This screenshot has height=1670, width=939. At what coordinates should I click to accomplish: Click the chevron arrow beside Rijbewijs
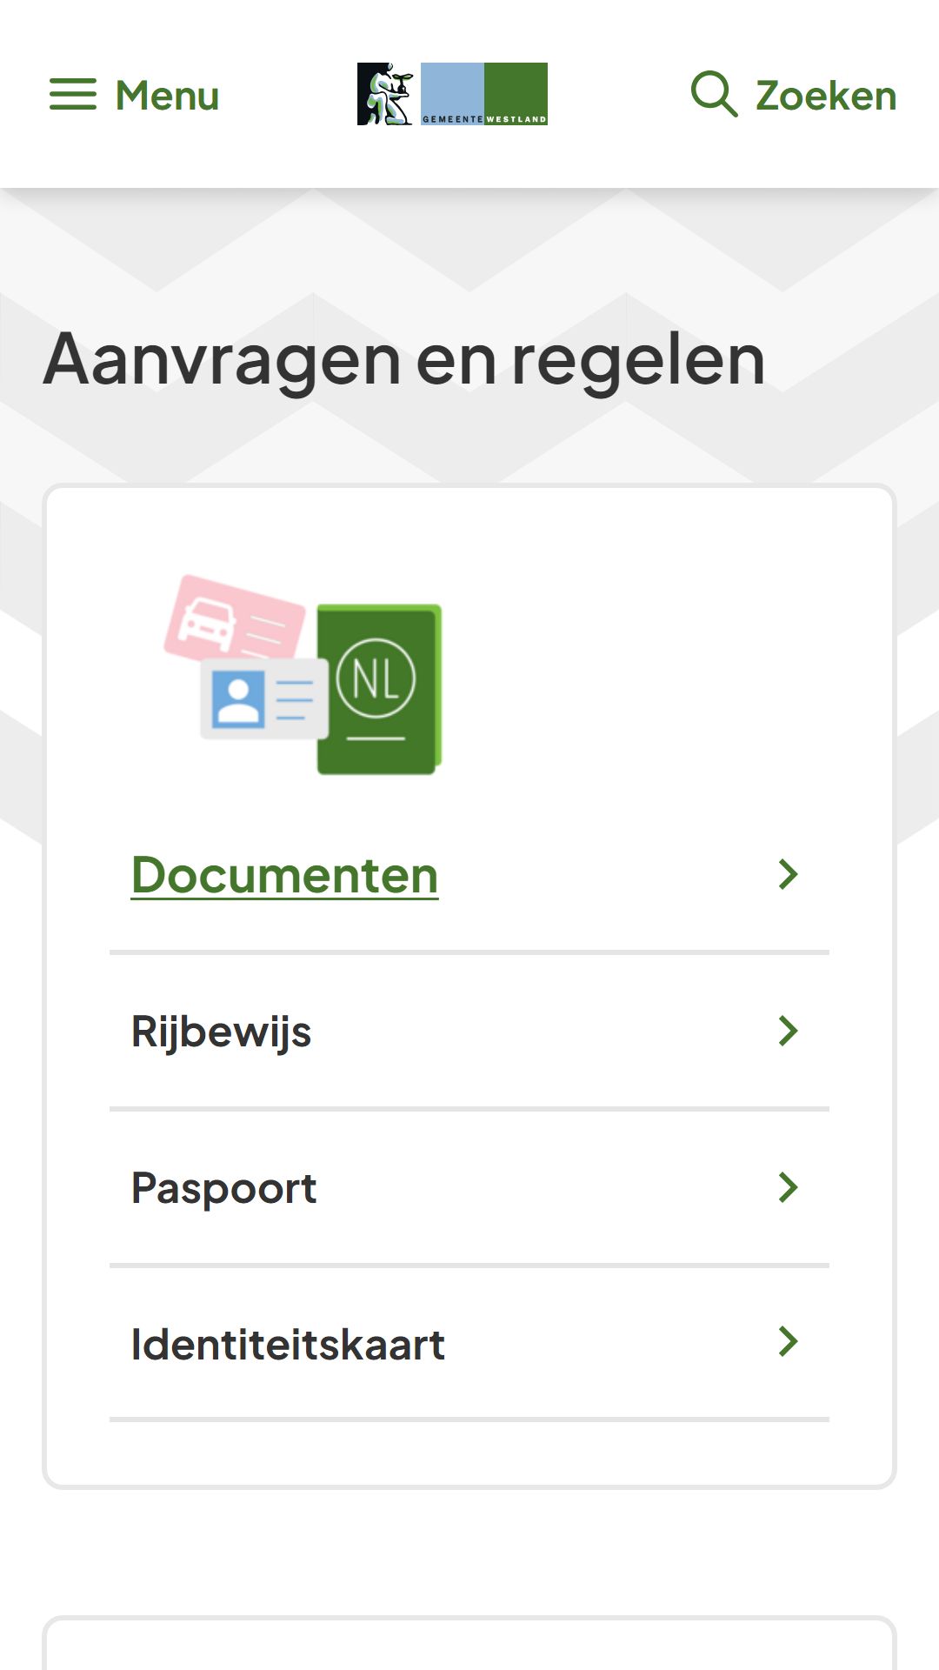[788, 1031]
